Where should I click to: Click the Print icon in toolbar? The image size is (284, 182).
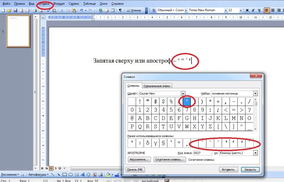(35, 11)
